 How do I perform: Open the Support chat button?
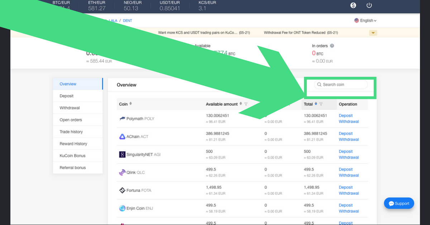click(399, 204)
